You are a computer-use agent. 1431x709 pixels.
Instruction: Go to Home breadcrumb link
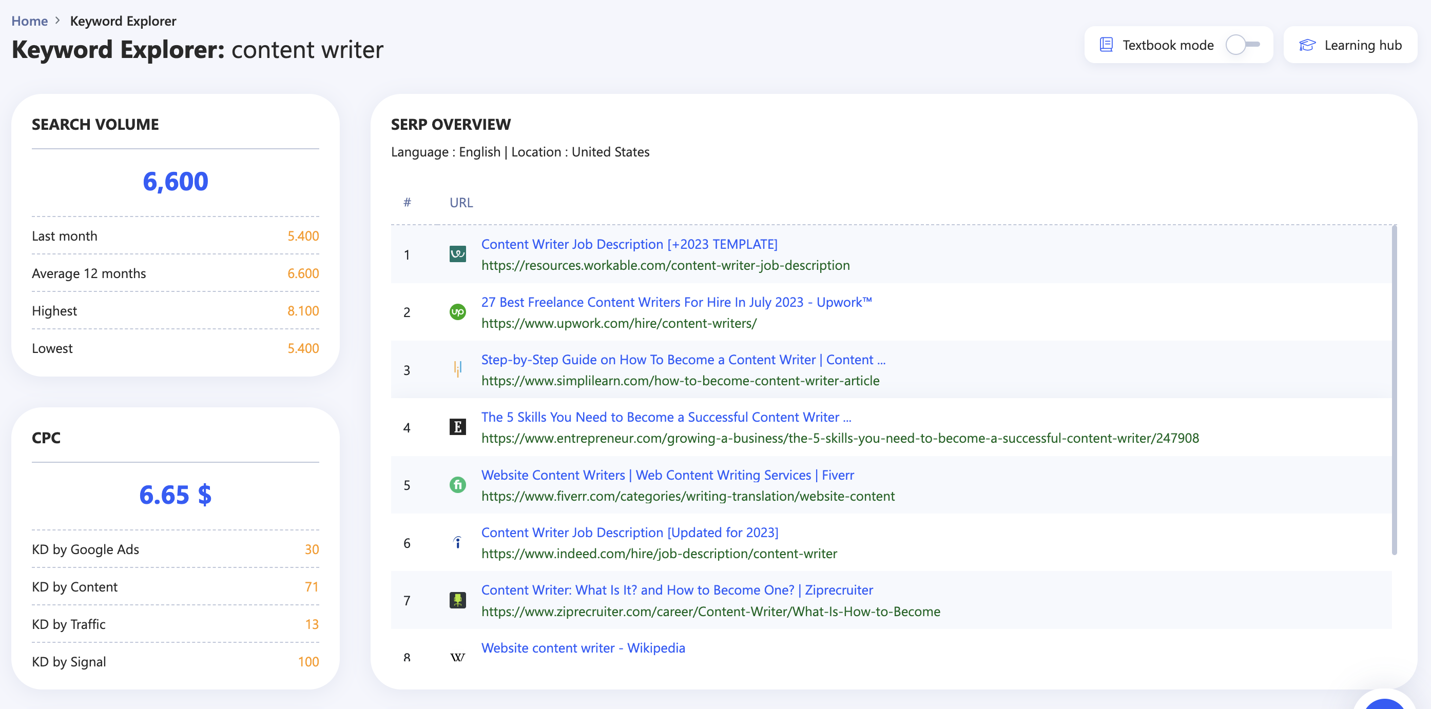[29, 21]
